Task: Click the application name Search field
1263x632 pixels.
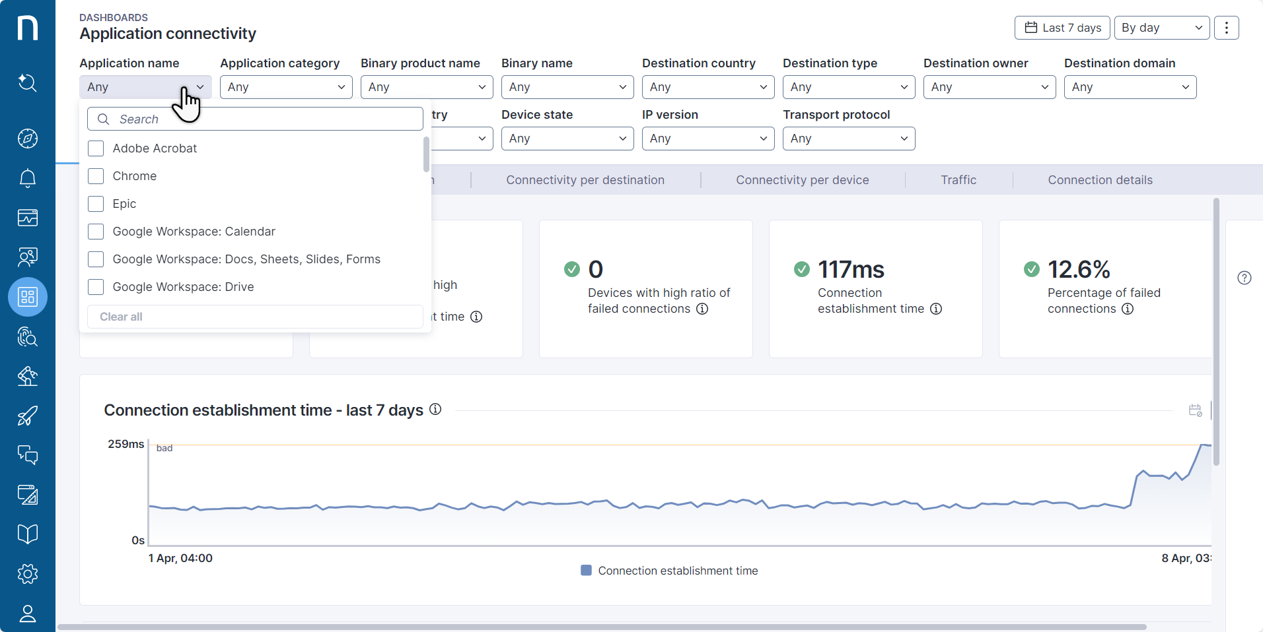Action: tap(264, 119)
